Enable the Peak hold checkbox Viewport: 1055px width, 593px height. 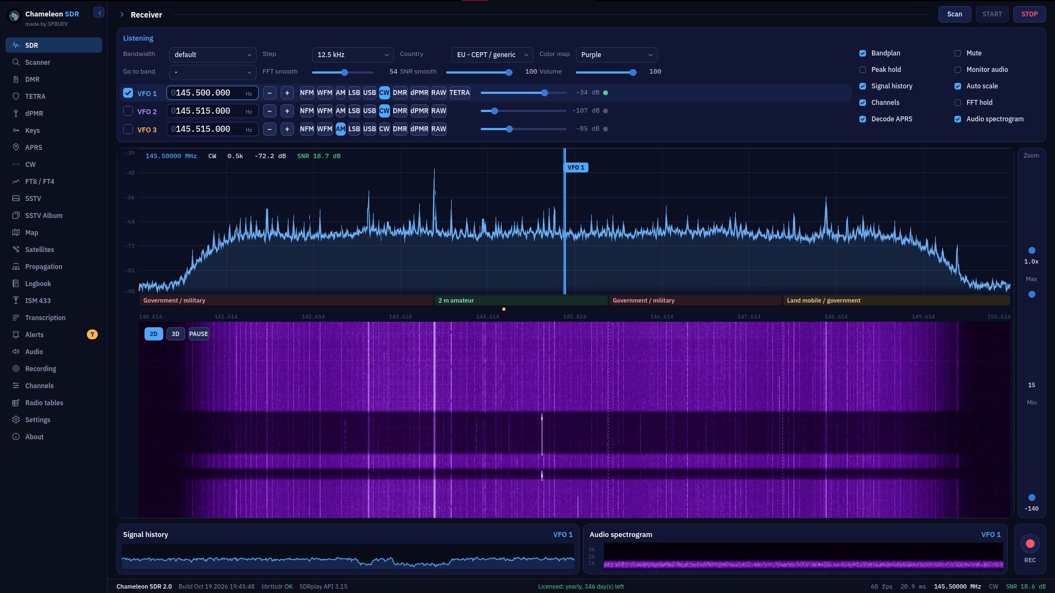[863, 70]
